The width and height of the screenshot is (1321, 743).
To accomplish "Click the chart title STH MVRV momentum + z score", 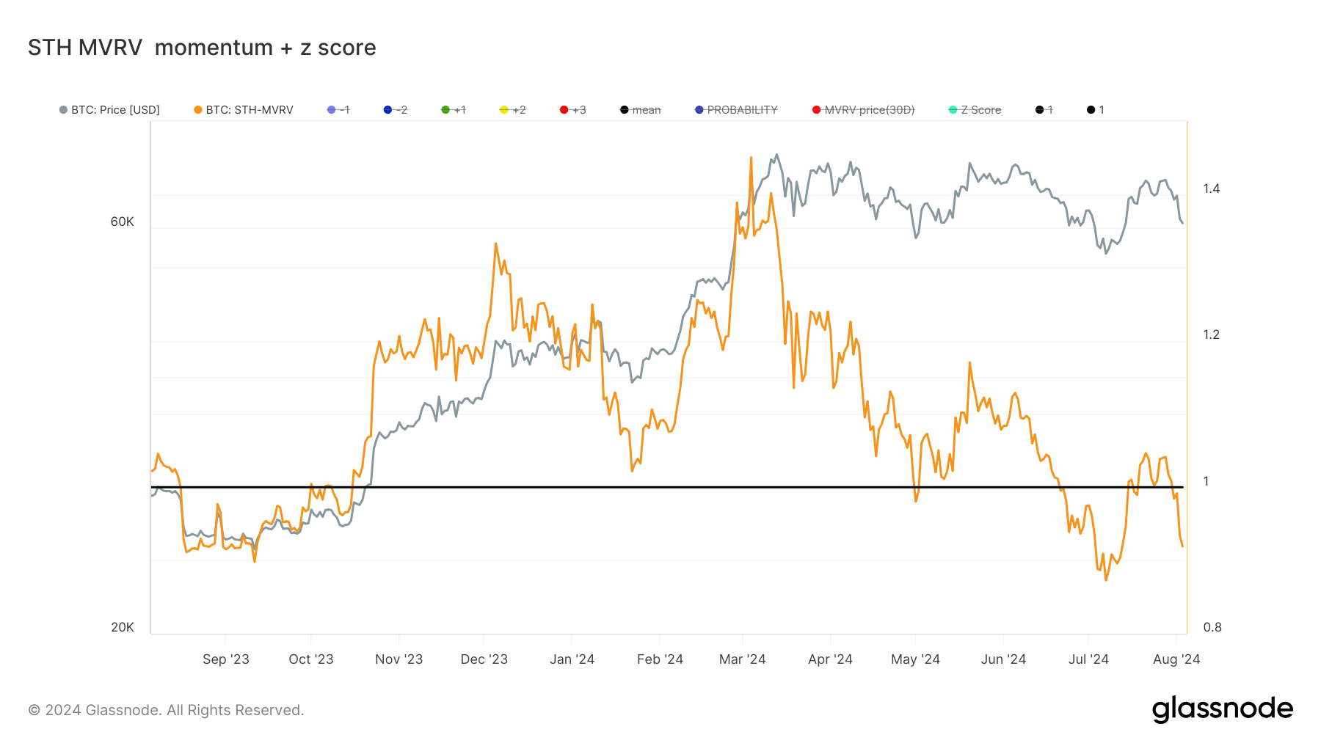I will 202,48.
